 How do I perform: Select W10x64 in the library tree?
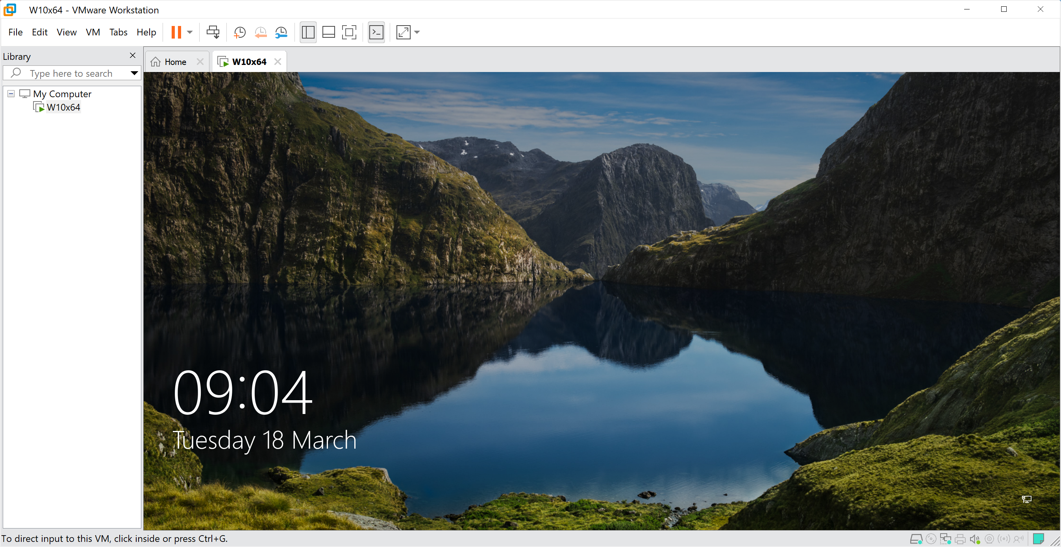pyautogui.click(x=63, y=107)
